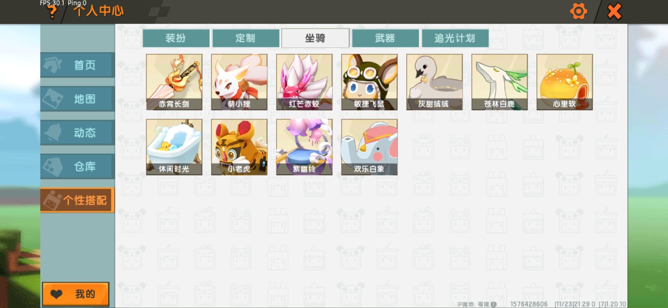The image size is (668, 308).
Task: Select the 红芒赤蛟 dragon mount
Action: (304, 82)
